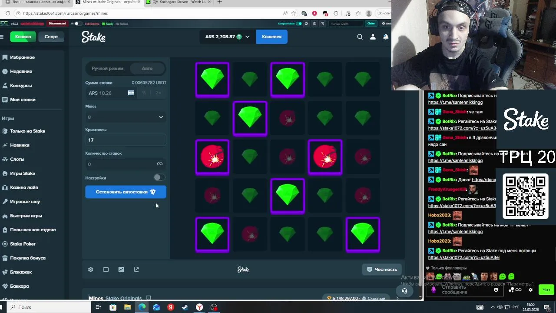The height and width of the screenshot is (313, 556).
Task: Expand the leaderboard arrow next to Скрытый
Action: pyautogui.click(x=397, y=298)
